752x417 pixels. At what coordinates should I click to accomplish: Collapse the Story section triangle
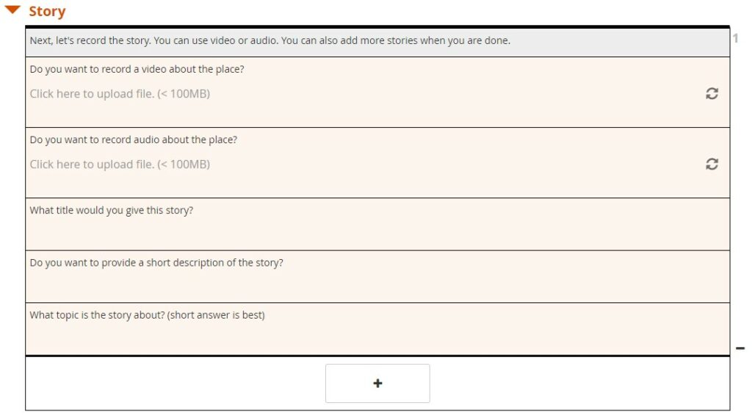pyautogui.click(x=12, y=10)
